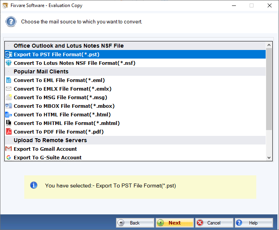This screenshot has width=279, height=230.
Task: Select Convert To HTML File Format
Action: pyautogui.click(x=135, y=114)
